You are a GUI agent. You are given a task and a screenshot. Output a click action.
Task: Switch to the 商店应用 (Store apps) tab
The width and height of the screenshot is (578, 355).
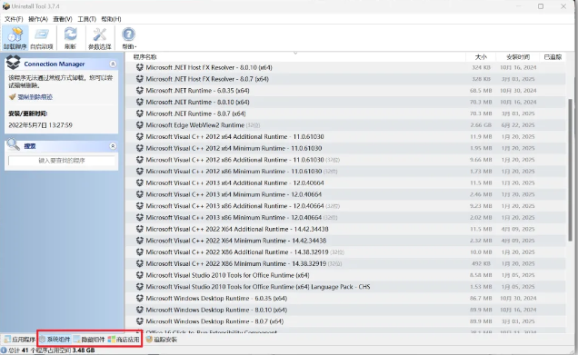point(124,340)
